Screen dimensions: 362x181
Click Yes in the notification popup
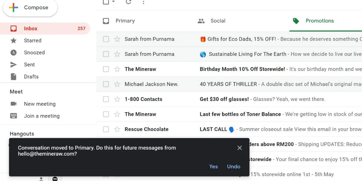coord(213,167)
